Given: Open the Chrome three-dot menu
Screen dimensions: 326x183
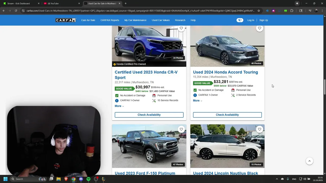Looking at the screenshot, I should pyautogui.click(x=322, y=11).
